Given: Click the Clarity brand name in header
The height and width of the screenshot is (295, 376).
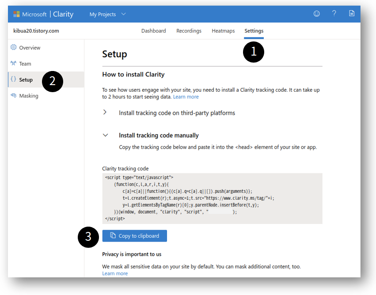Looking at the screenshot, I should coord(63,14).
